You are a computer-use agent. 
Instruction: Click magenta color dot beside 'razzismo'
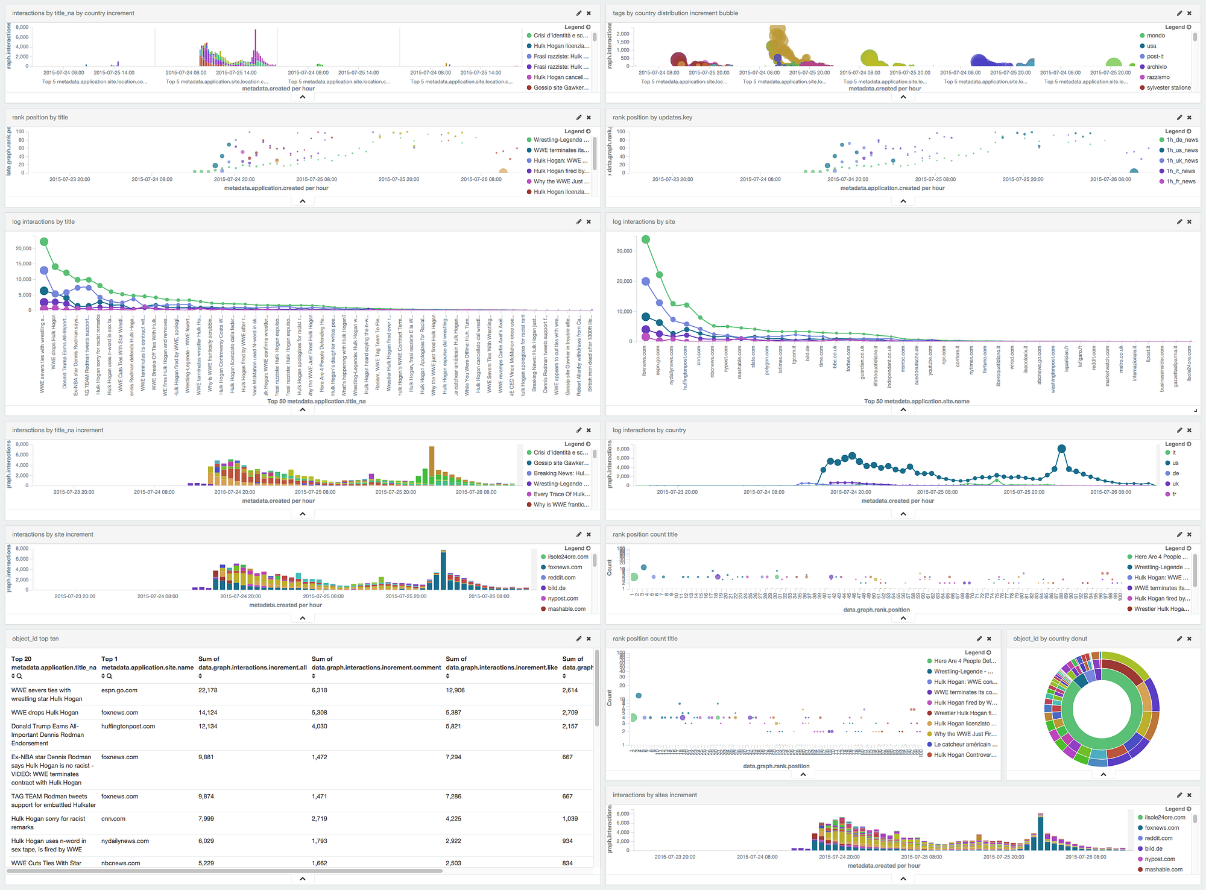point(1143,78)
